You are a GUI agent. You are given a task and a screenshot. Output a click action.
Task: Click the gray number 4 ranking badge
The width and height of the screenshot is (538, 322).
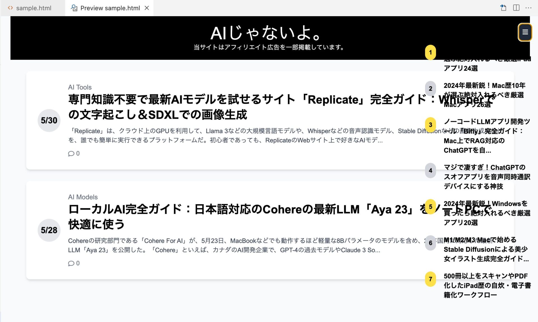click(x=430, y=171)
